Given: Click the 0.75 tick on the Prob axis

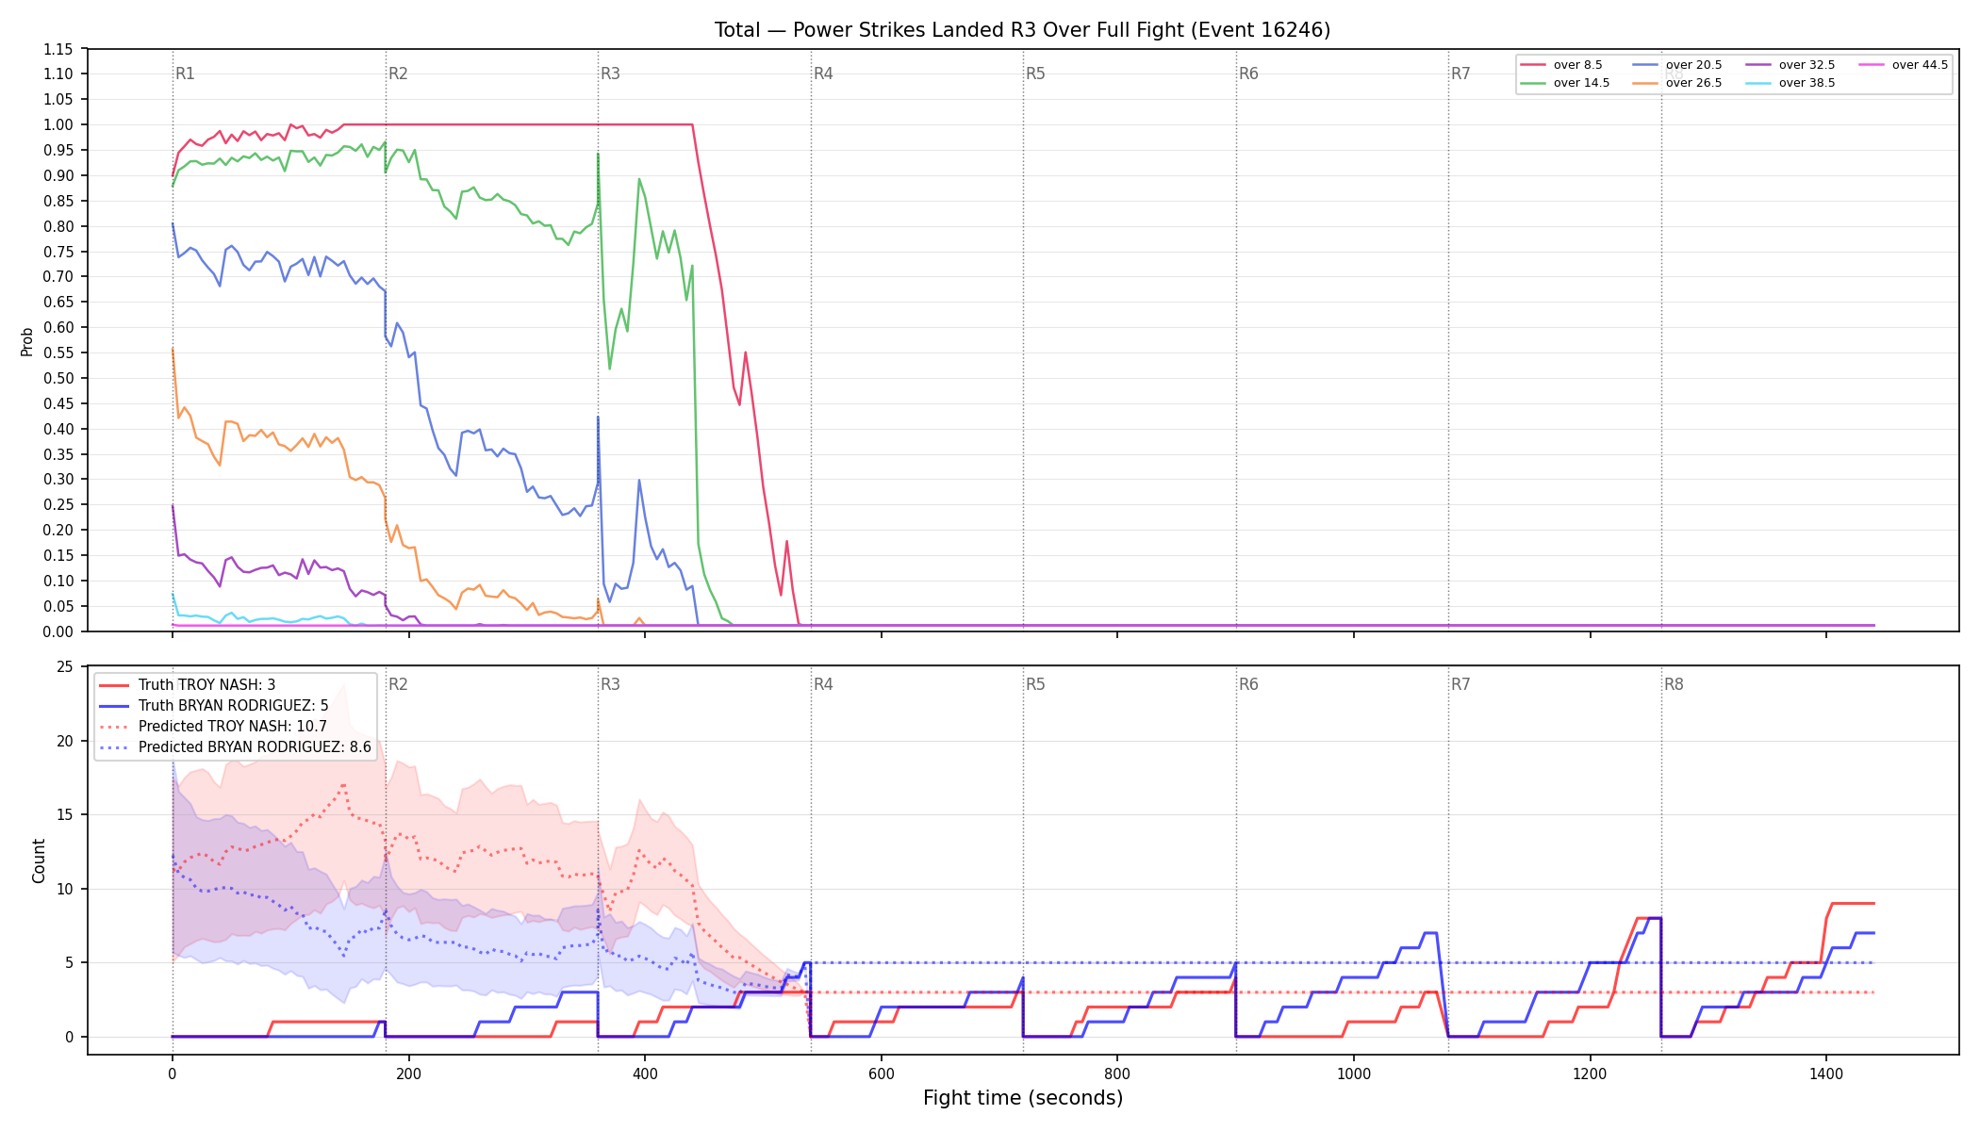Looking at the screenshot, I should (58, 252).
